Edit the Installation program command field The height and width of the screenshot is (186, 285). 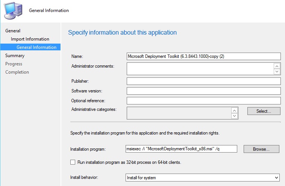click(181, 149)
